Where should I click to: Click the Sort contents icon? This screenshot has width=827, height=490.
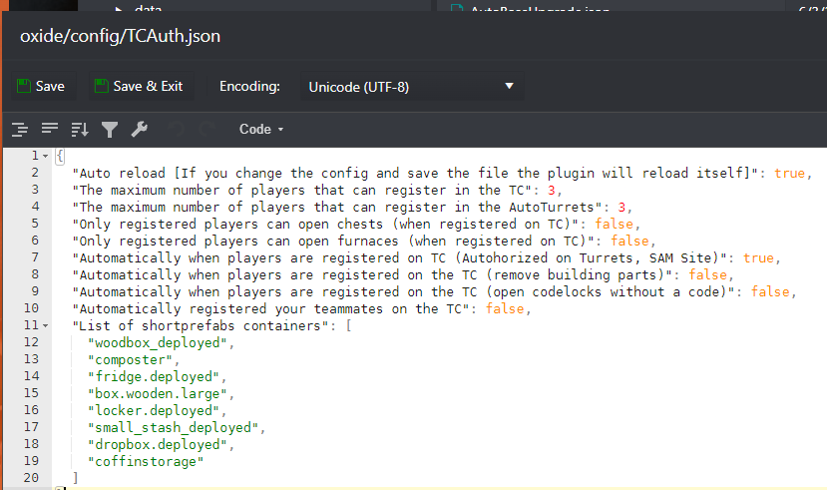[x=80, y=129]
